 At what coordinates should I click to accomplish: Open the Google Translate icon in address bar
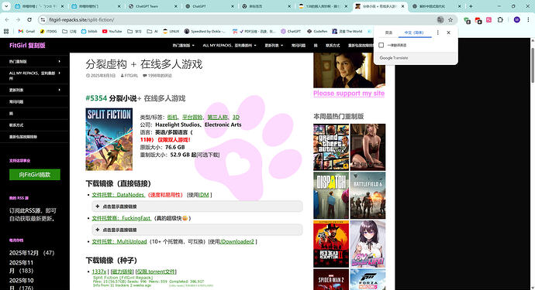(440, 20)
